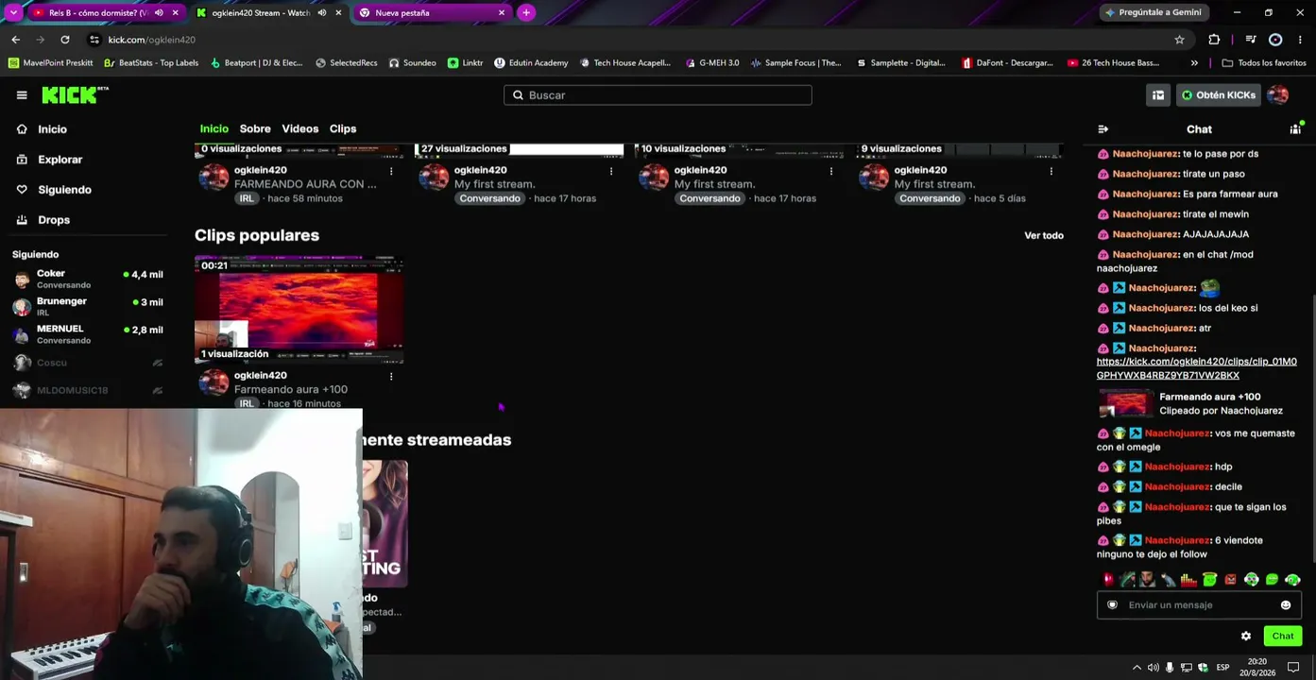This screenshot has width=1316, height=680.
Task: Click the Obtén KICKs button
Action: click(1219, 95)
